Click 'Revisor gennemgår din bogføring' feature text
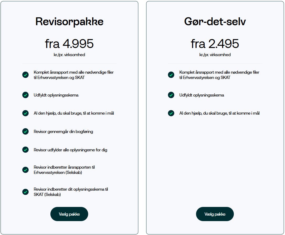This screenshot has width=285, height=235. [63, 131]
